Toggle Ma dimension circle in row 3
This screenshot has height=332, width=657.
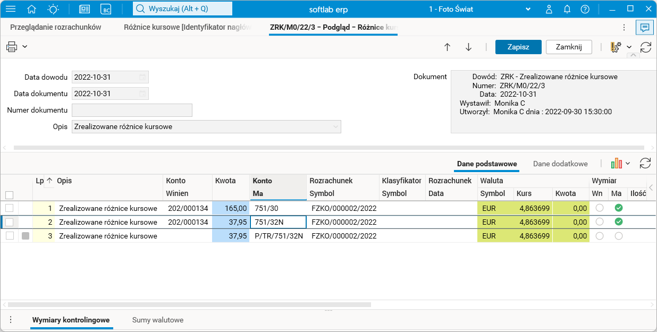click(x=619, y=236)
